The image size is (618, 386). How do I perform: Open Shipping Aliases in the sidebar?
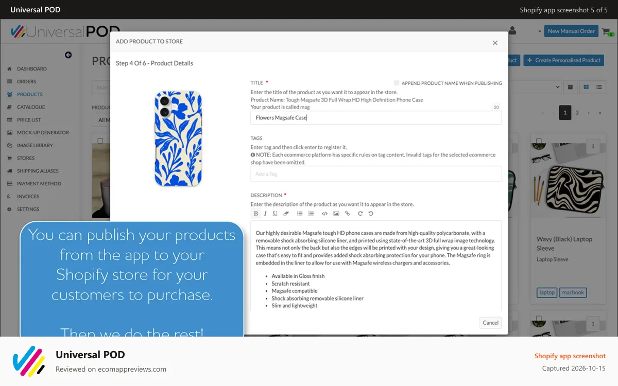point(38,171)
